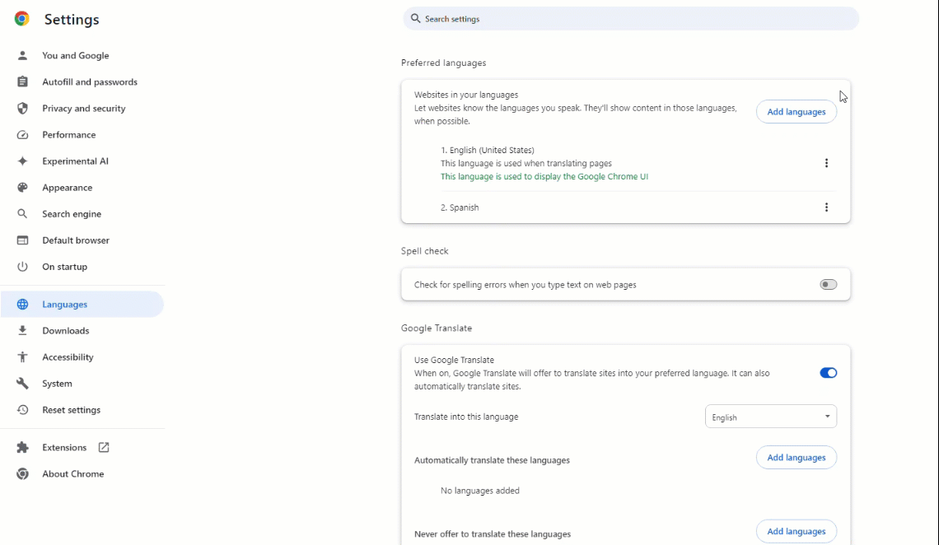The width and height of the screenshot is (939, 545).
Task: Enable the spell check toggle
Action: pyautogui.click(x=828, y=284)
